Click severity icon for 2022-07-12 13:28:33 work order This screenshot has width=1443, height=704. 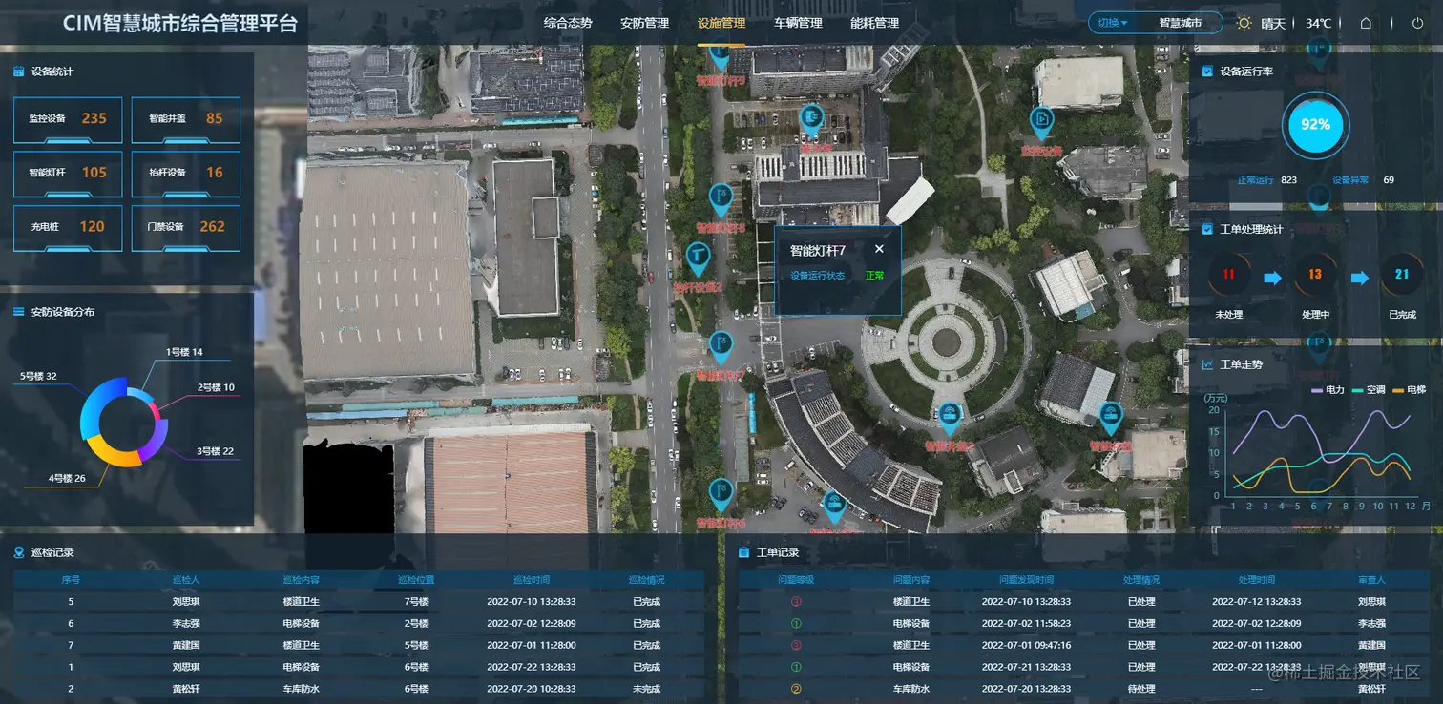pos(796,602)
